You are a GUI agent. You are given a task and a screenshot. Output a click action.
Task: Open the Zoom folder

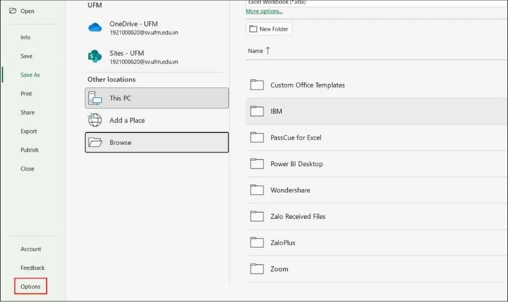pos(376,269)
